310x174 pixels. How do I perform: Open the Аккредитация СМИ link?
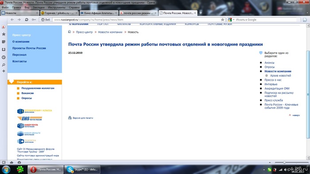click(277, 89)
